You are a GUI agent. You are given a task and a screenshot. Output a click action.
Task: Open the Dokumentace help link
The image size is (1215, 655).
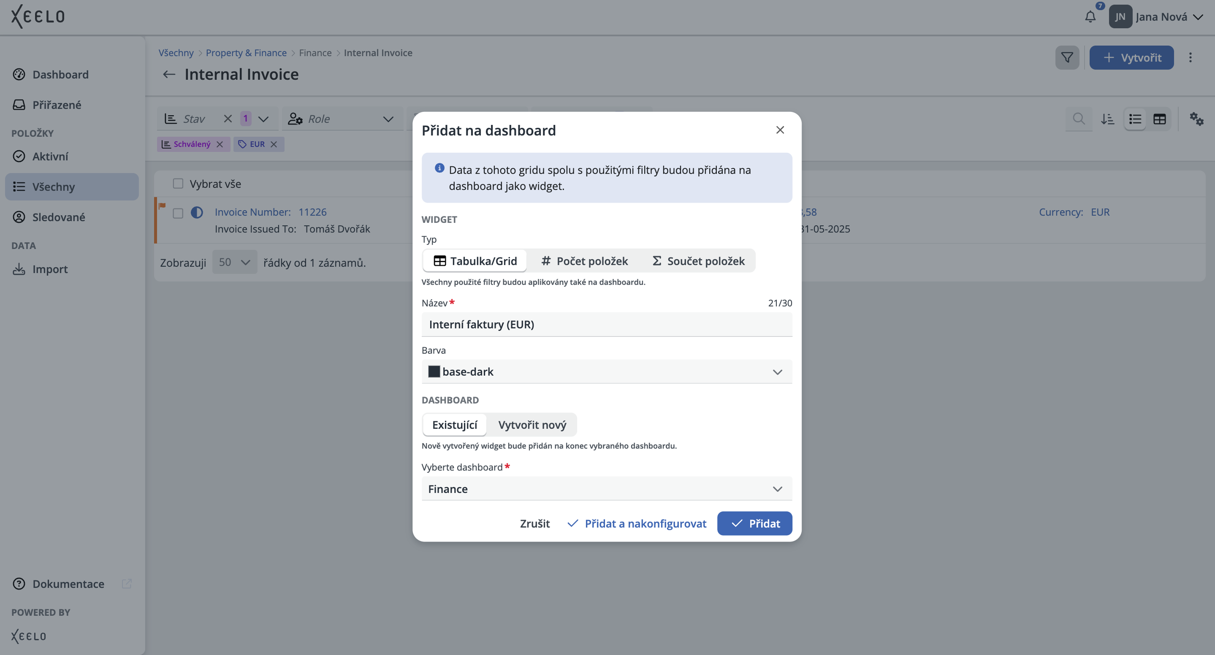point(68,584)
